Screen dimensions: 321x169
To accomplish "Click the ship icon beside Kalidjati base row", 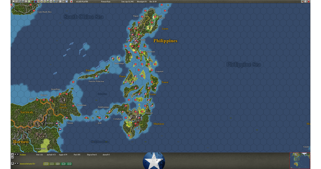I will (x=12, y=154).
